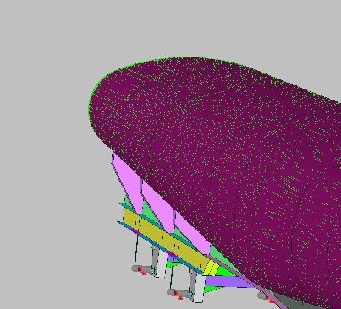Select the bright green triangular plate

point(227,271)
